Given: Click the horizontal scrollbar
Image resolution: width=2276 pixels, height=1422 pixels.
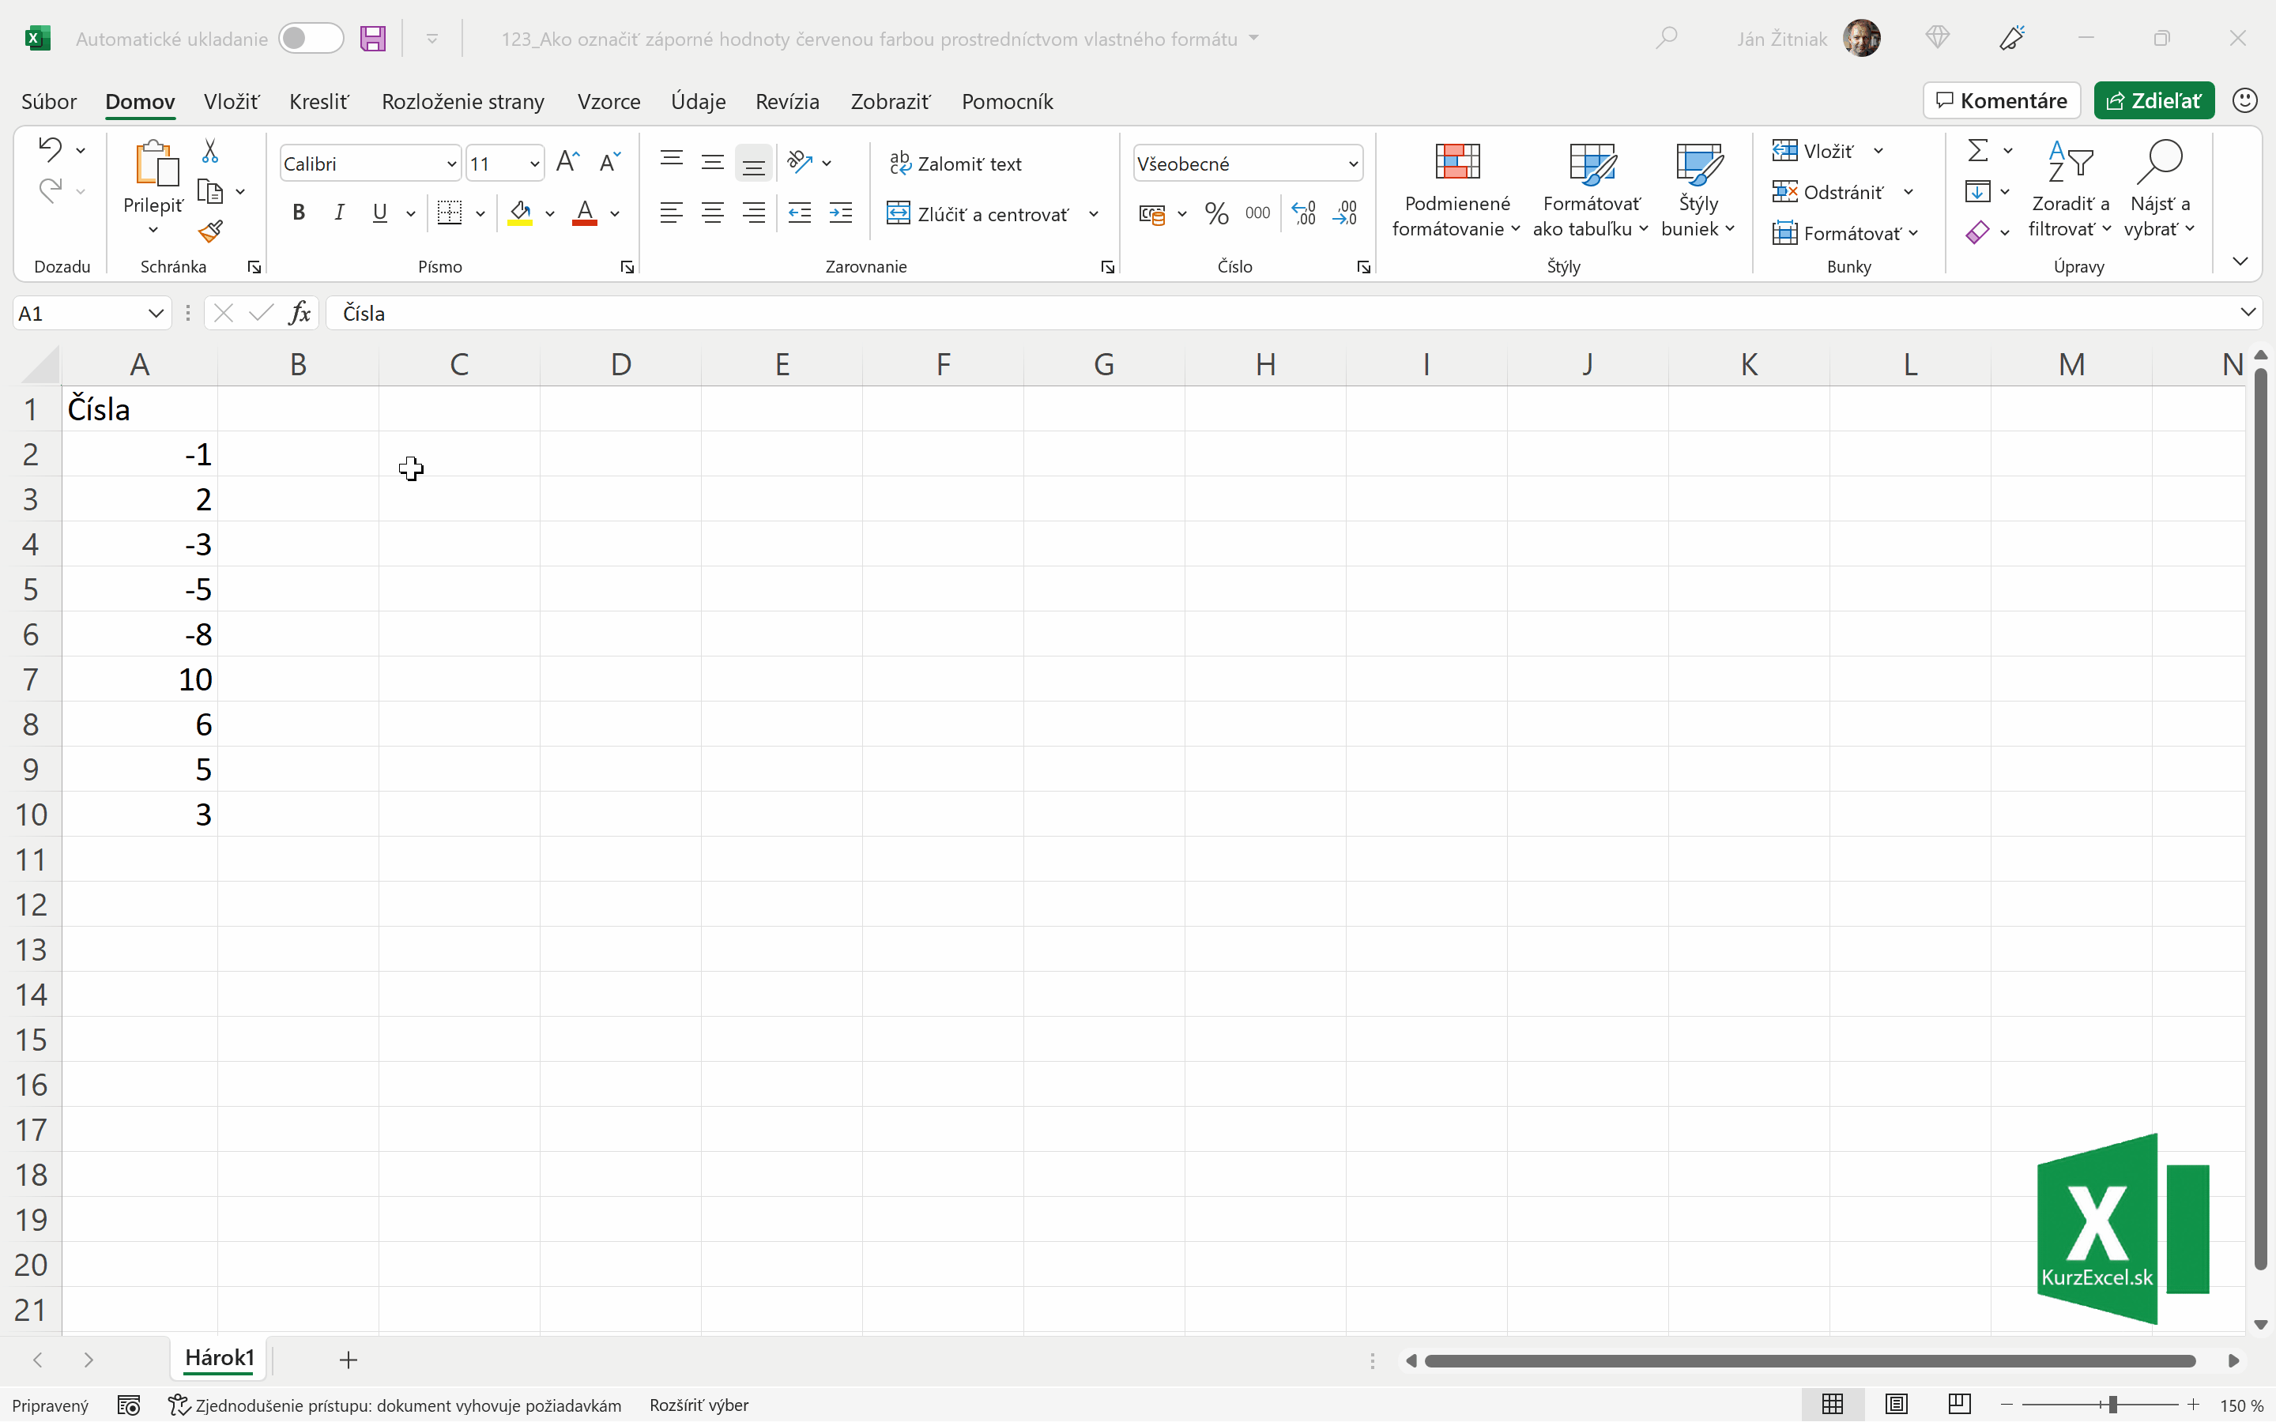Looking at the screenshot, I should pos(1810,1361).
